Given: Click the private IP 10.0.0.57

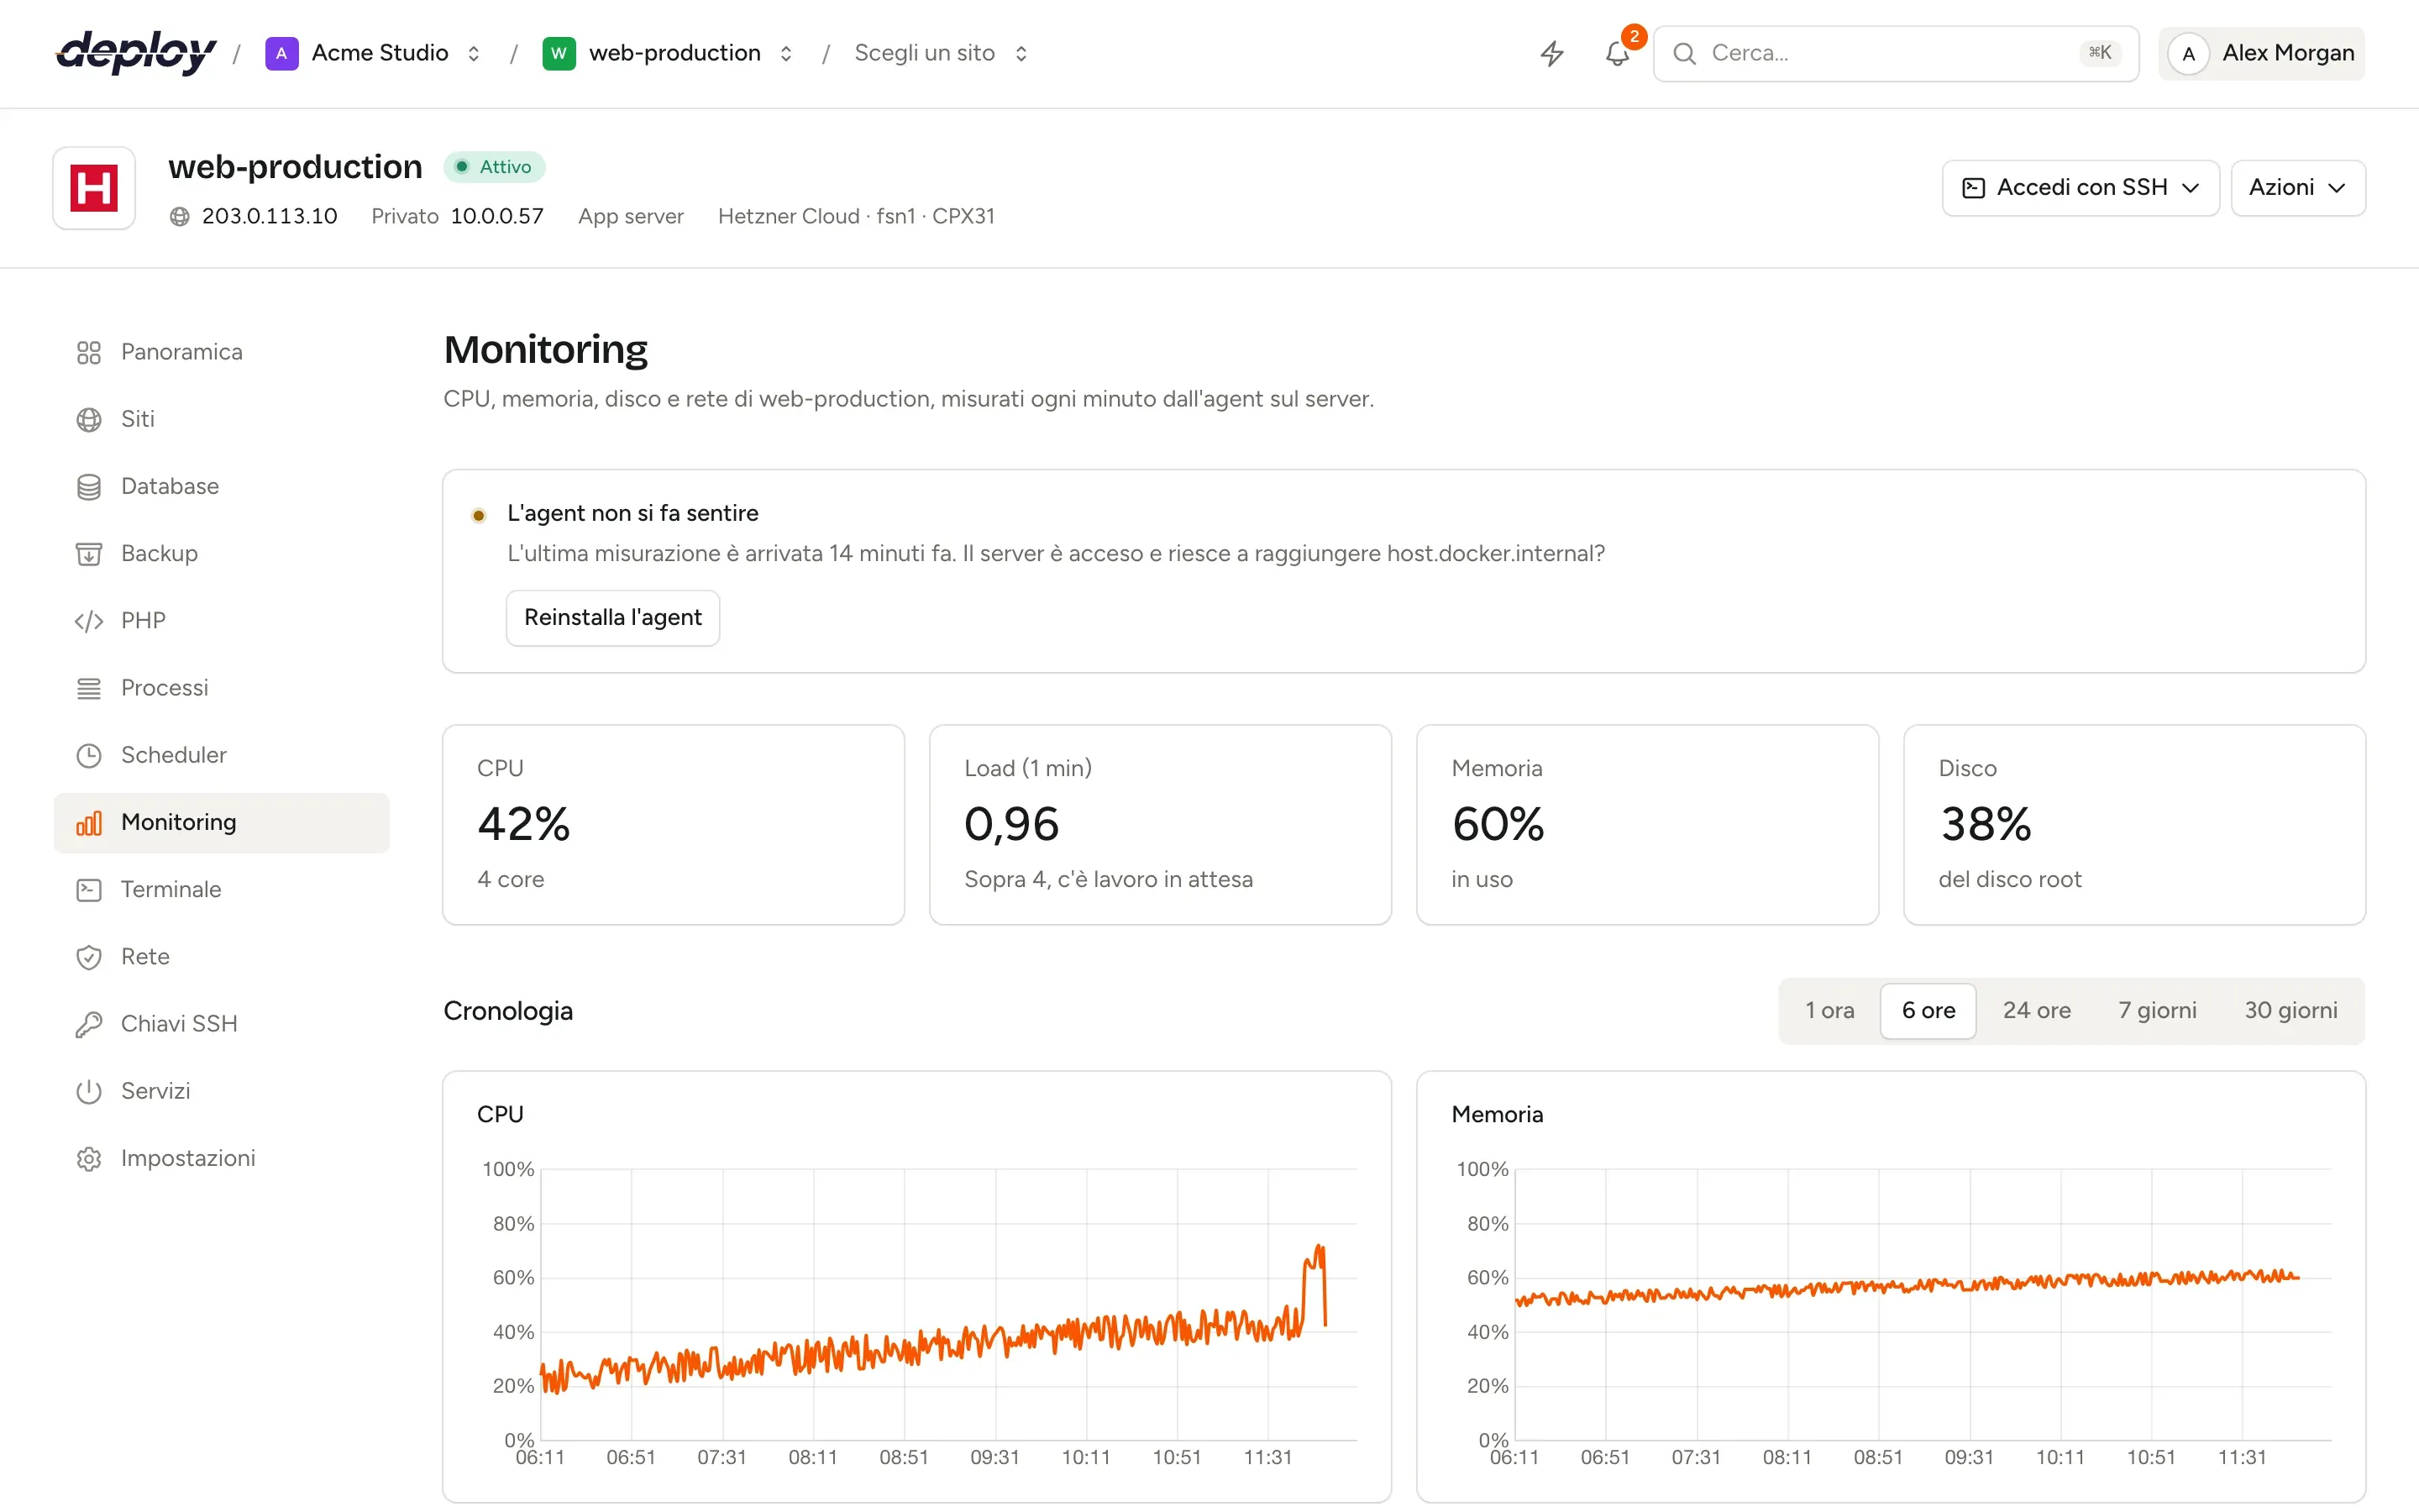Looking at the screenshot, I should [x=496, y=216].
